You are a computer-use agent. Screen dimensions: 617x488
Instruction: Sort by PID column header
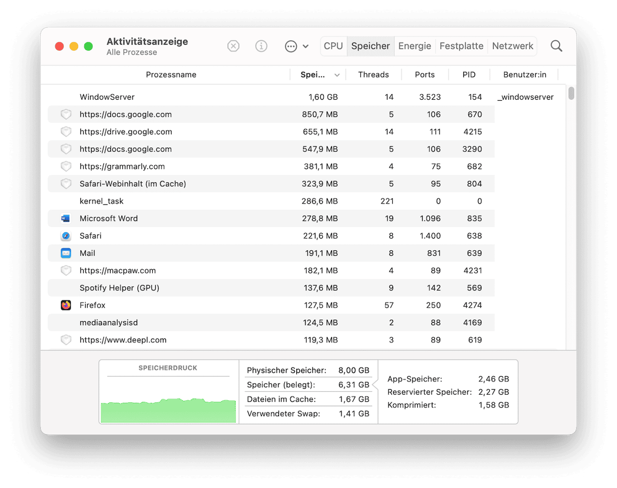tap(469, 75)
